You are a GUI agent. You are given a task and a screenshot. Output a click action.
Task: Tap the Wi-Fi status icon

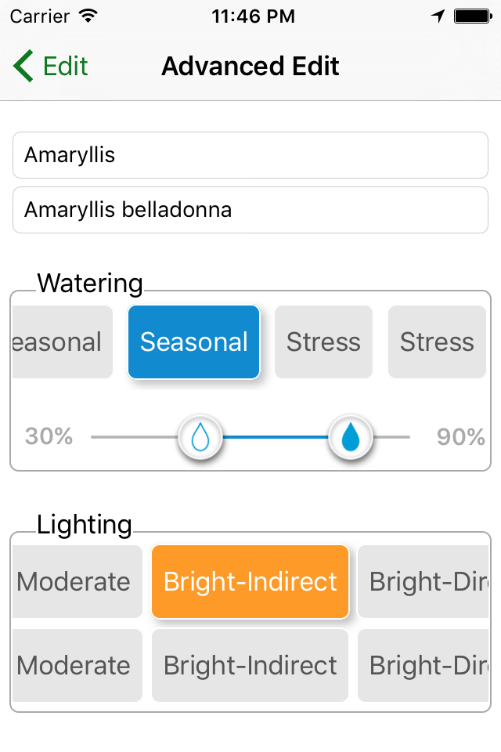coord(88,16)
